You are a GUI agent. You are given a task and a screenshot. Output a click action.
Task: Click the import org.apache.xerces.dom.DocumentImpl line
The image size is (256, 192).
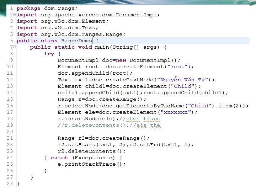(x=88, y=15)
